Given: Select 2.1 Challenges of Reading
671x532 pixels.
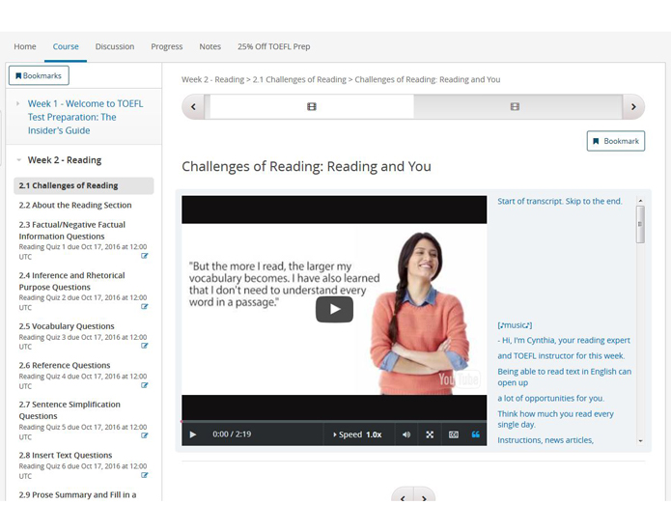Looking at the screenshot, I should click(x=84, y=185).
